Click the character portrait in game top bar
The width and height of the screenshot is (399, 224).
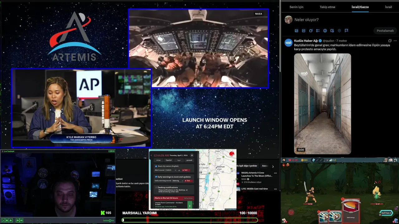click(284, 160)
